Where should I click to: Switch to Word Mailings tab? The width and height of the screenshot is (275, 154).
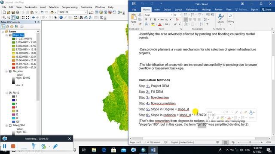[206, 9]
